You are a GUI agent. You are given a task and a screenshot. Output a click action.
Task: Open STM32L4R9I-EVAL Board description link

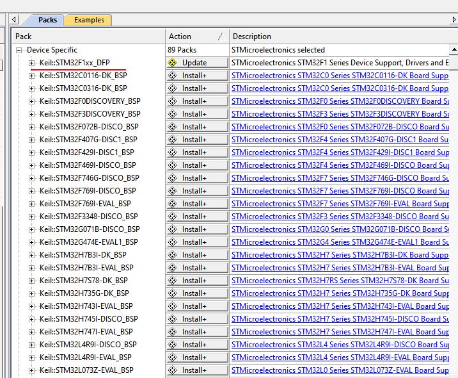340,357
